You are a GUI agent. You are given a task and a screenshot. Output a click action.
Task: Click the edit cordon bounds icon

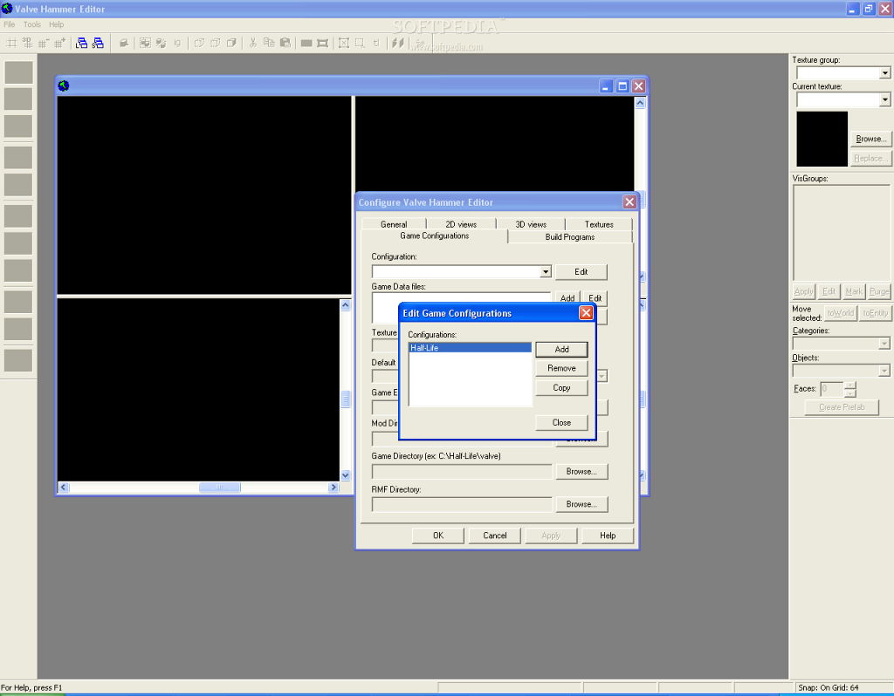click(x=323, y=43)
